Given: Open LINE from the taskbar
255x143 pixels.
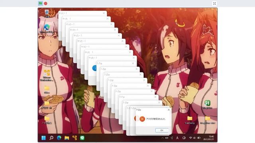Looking at the screenshot, I should [x=82, y=138].
